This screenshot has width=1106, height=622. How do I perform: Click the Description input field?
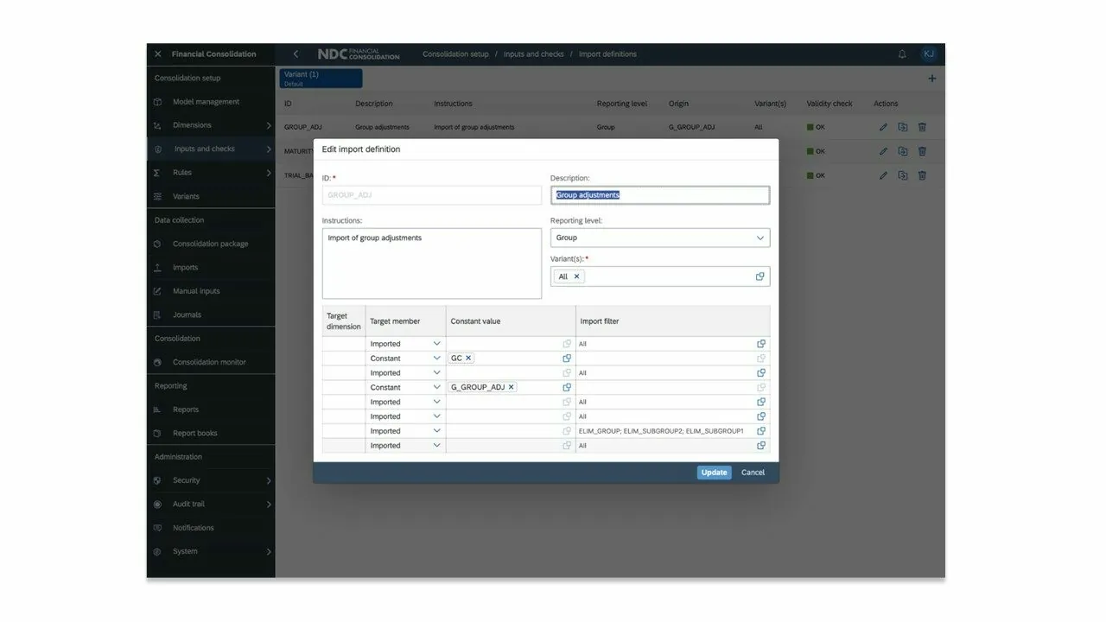pos(660,195)
